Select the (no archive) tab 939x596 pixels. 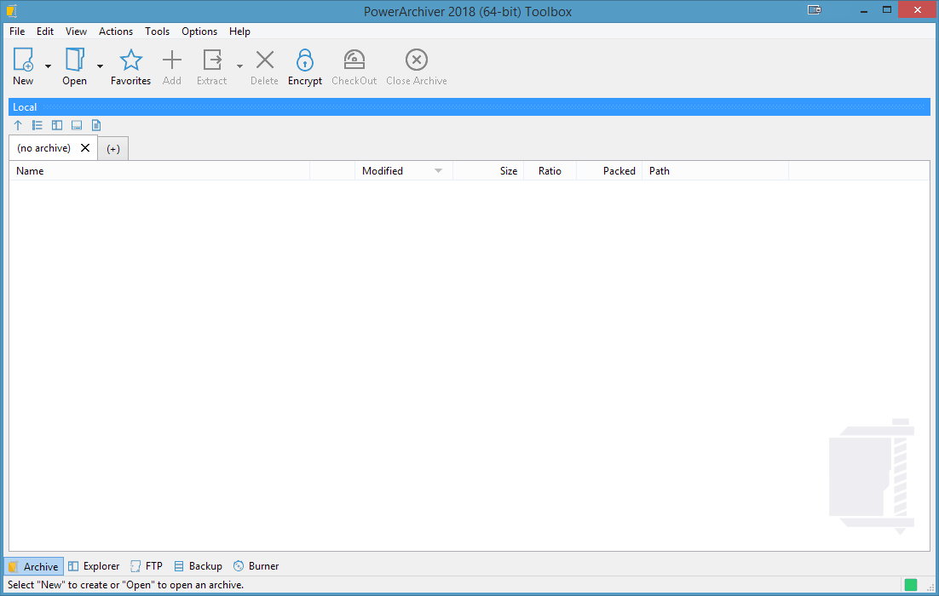43,148
